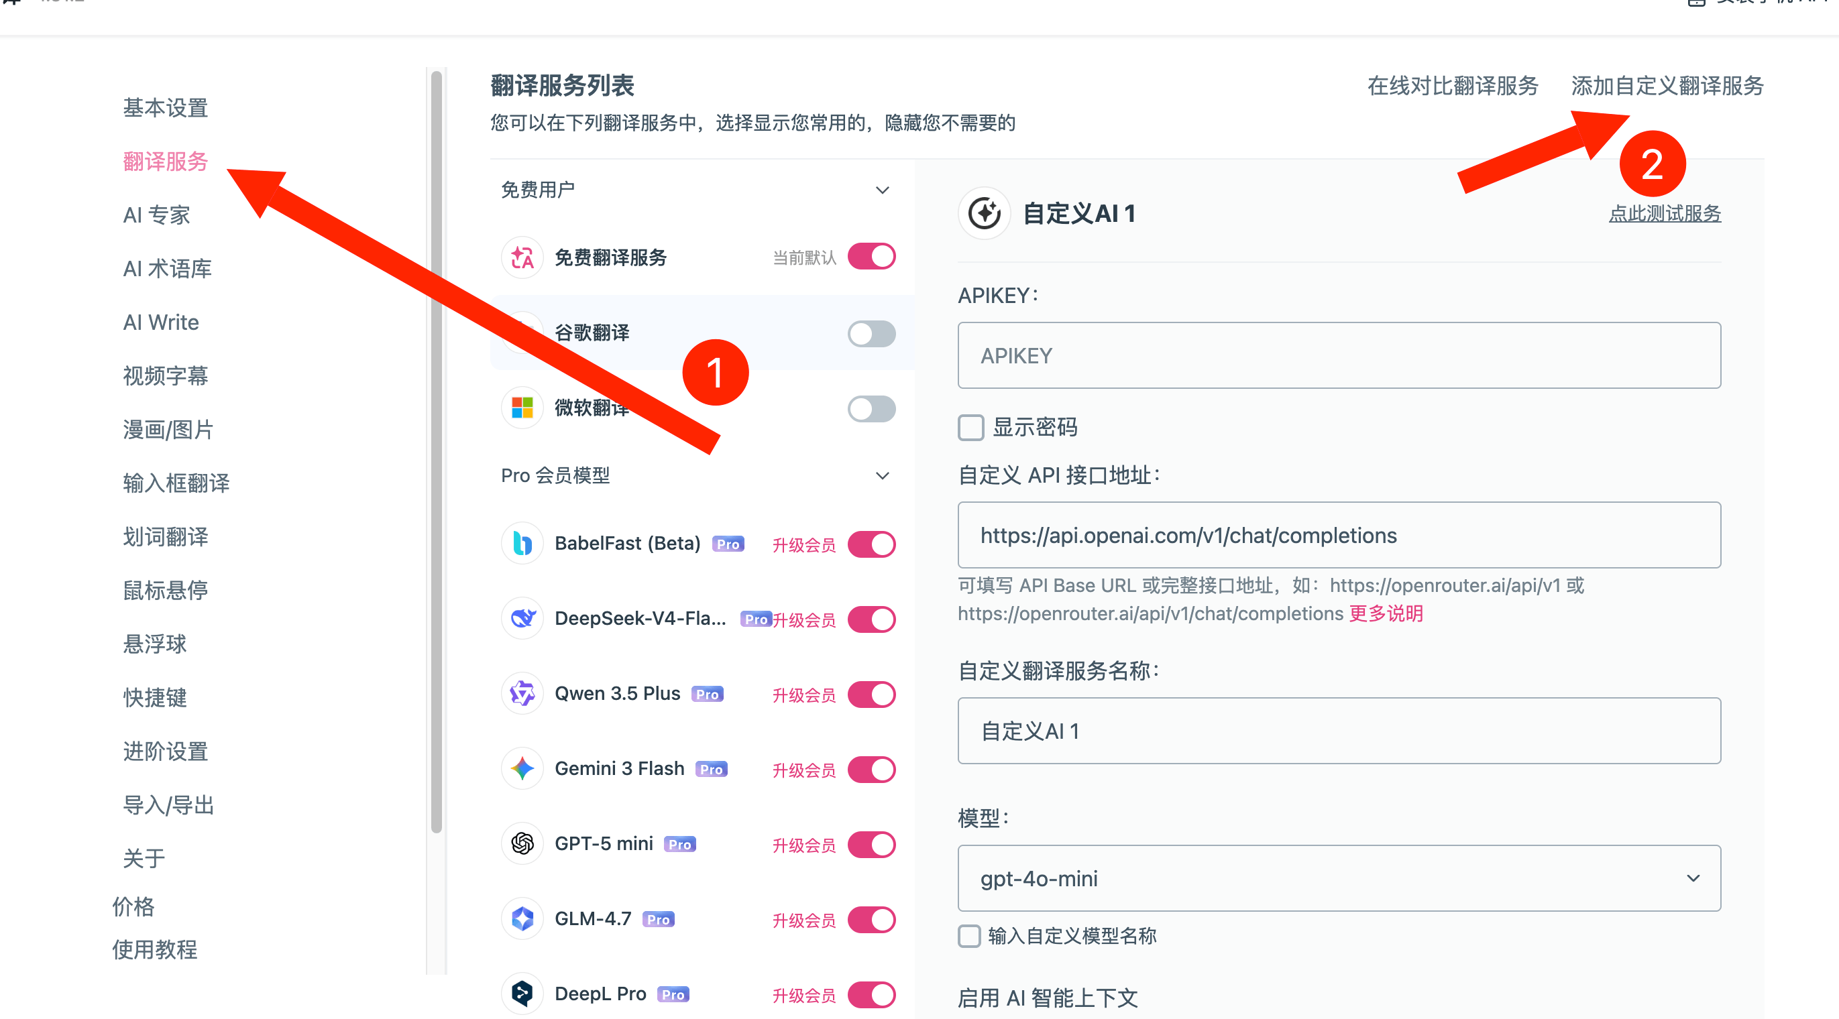The width and height of the screenshot is (1839, 1019).
Task: Open 基本设置 in the sidebar
Action: [165, 108]
